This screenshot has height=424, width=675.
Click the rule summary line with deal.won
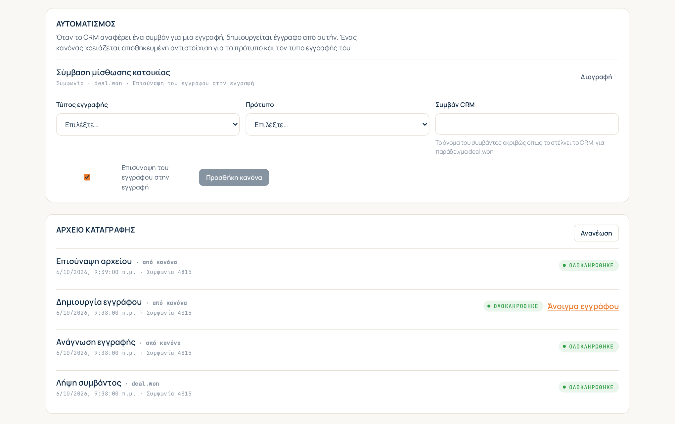pos(155,83)
